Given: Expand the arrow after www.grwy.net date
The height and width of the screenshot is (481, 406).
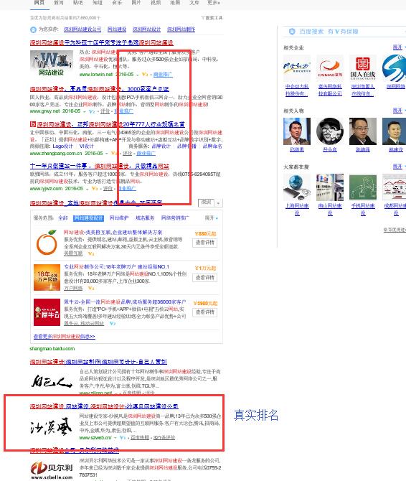Looking at the screenshot, I should click(x=84, y=111).
